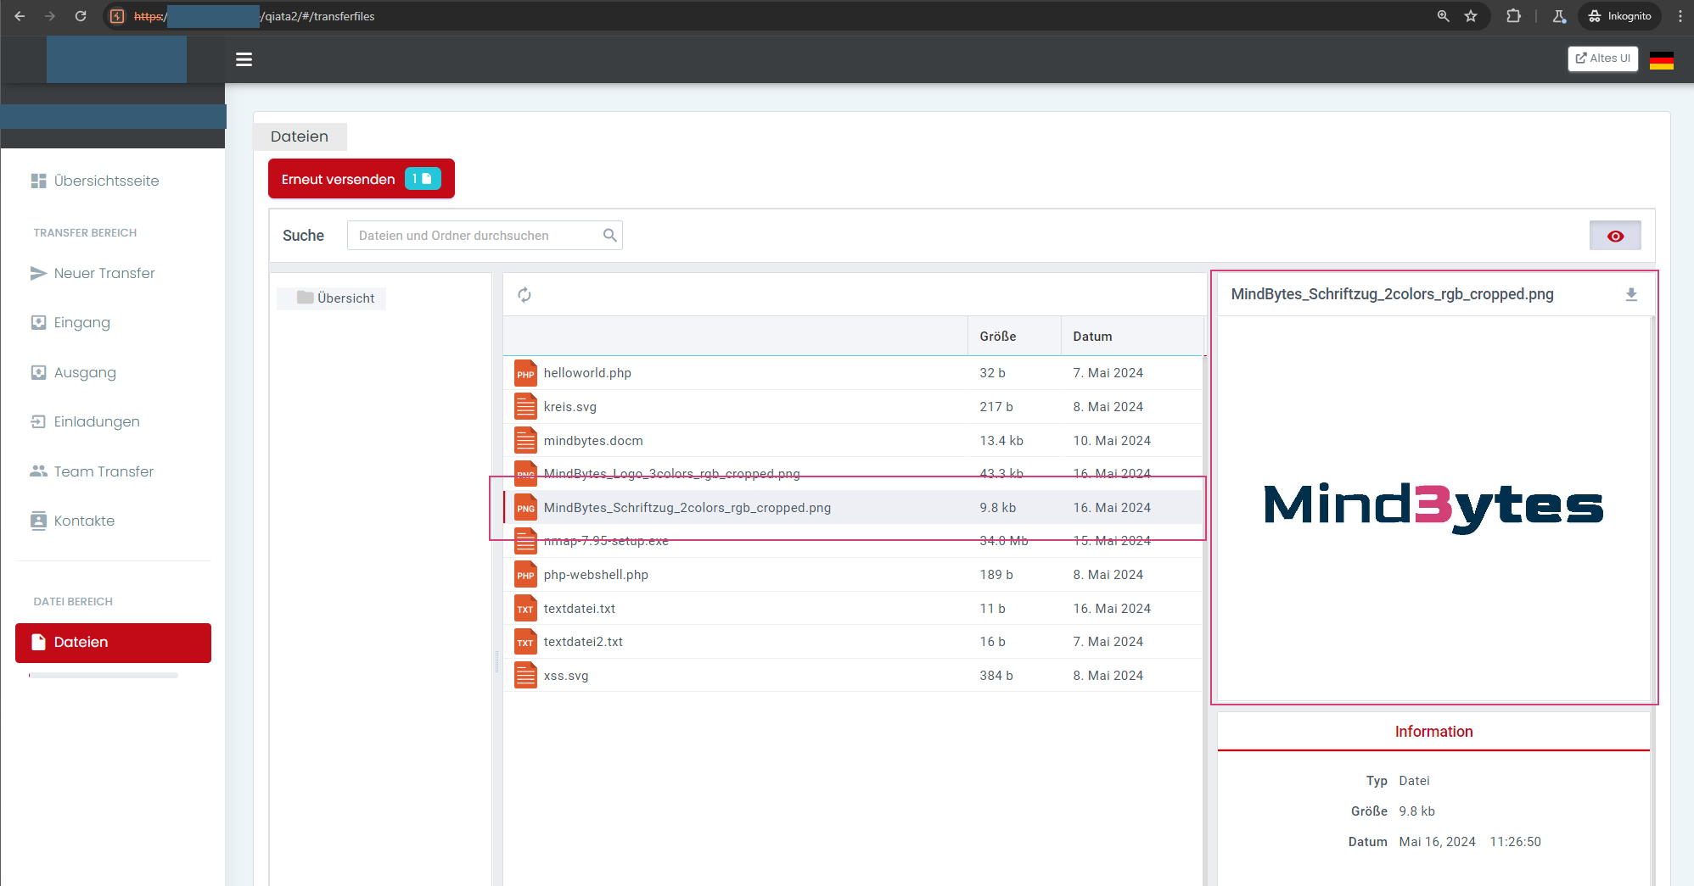Click the textdatei2.txt file icon
The width and height of the screenshot is (1694, 886).
526,642
